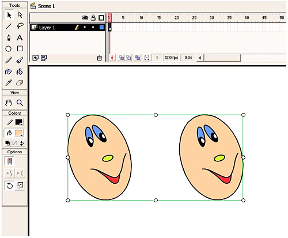Select the Eraser tool
The height and width of the screenshot is (238, 288).
tap(20, 83)
